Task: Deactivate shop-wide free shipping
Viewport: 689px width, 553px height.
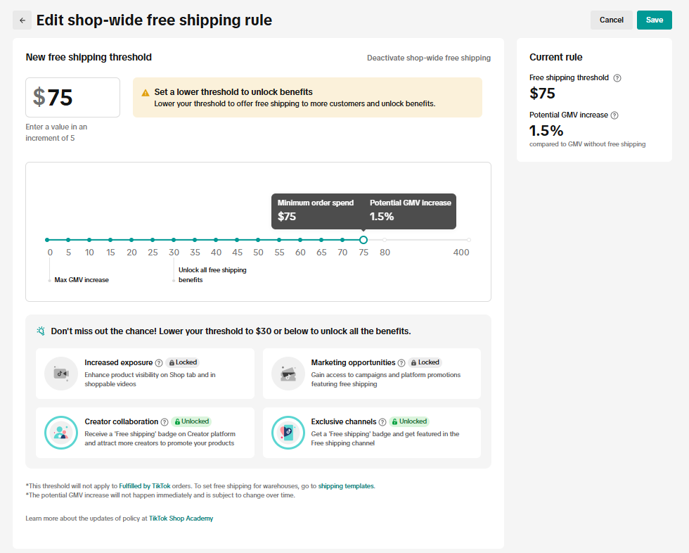Action: pos(428,58)
